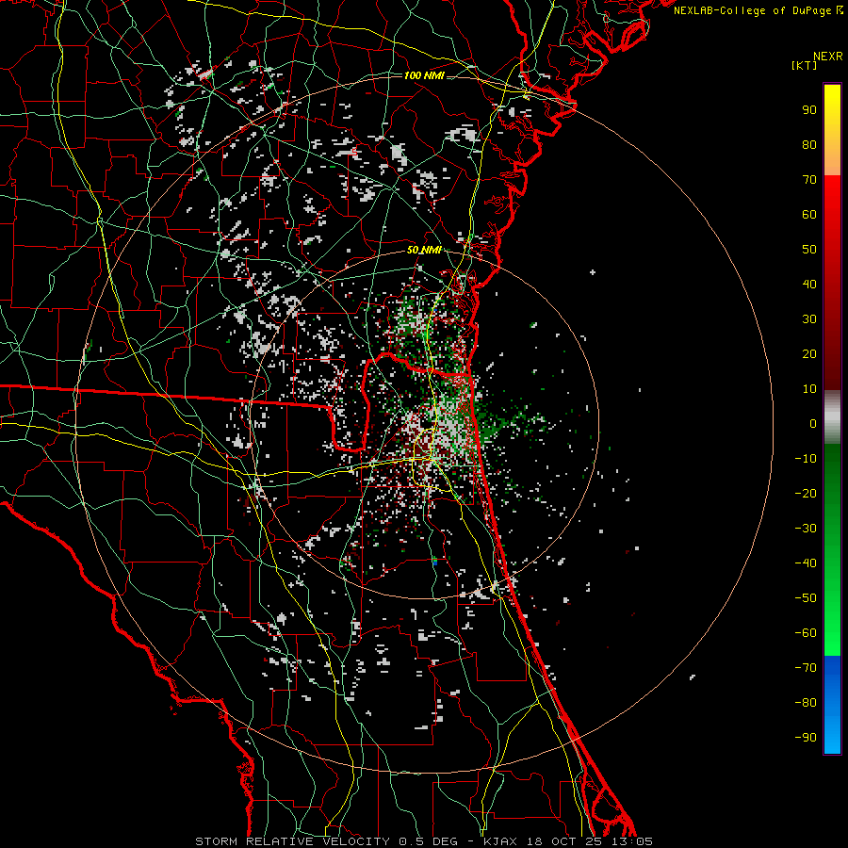This screenshot has width=848, height=848.
Task: Click the Storm Relative Velocity caption at bottom
Action: [424, 841]
